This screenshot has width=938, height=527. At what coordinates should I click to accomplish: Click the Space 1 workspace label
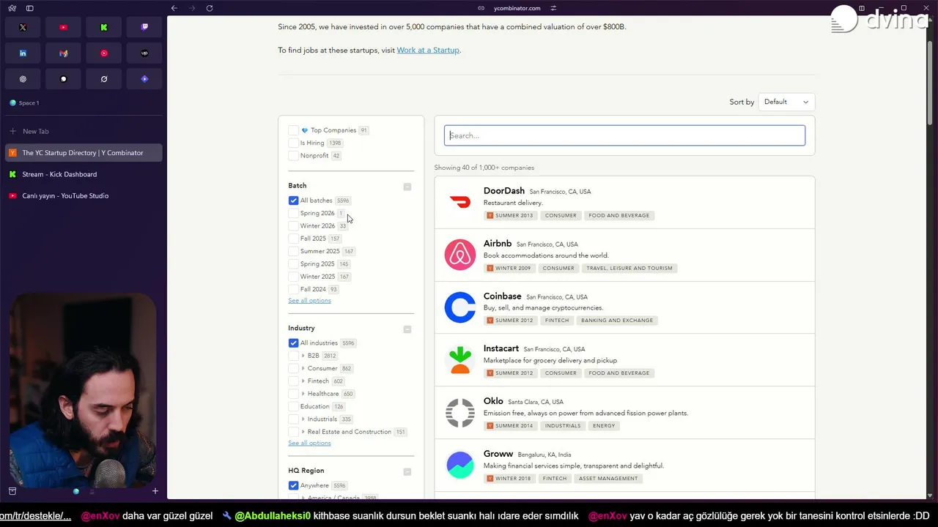click(29, 103)
